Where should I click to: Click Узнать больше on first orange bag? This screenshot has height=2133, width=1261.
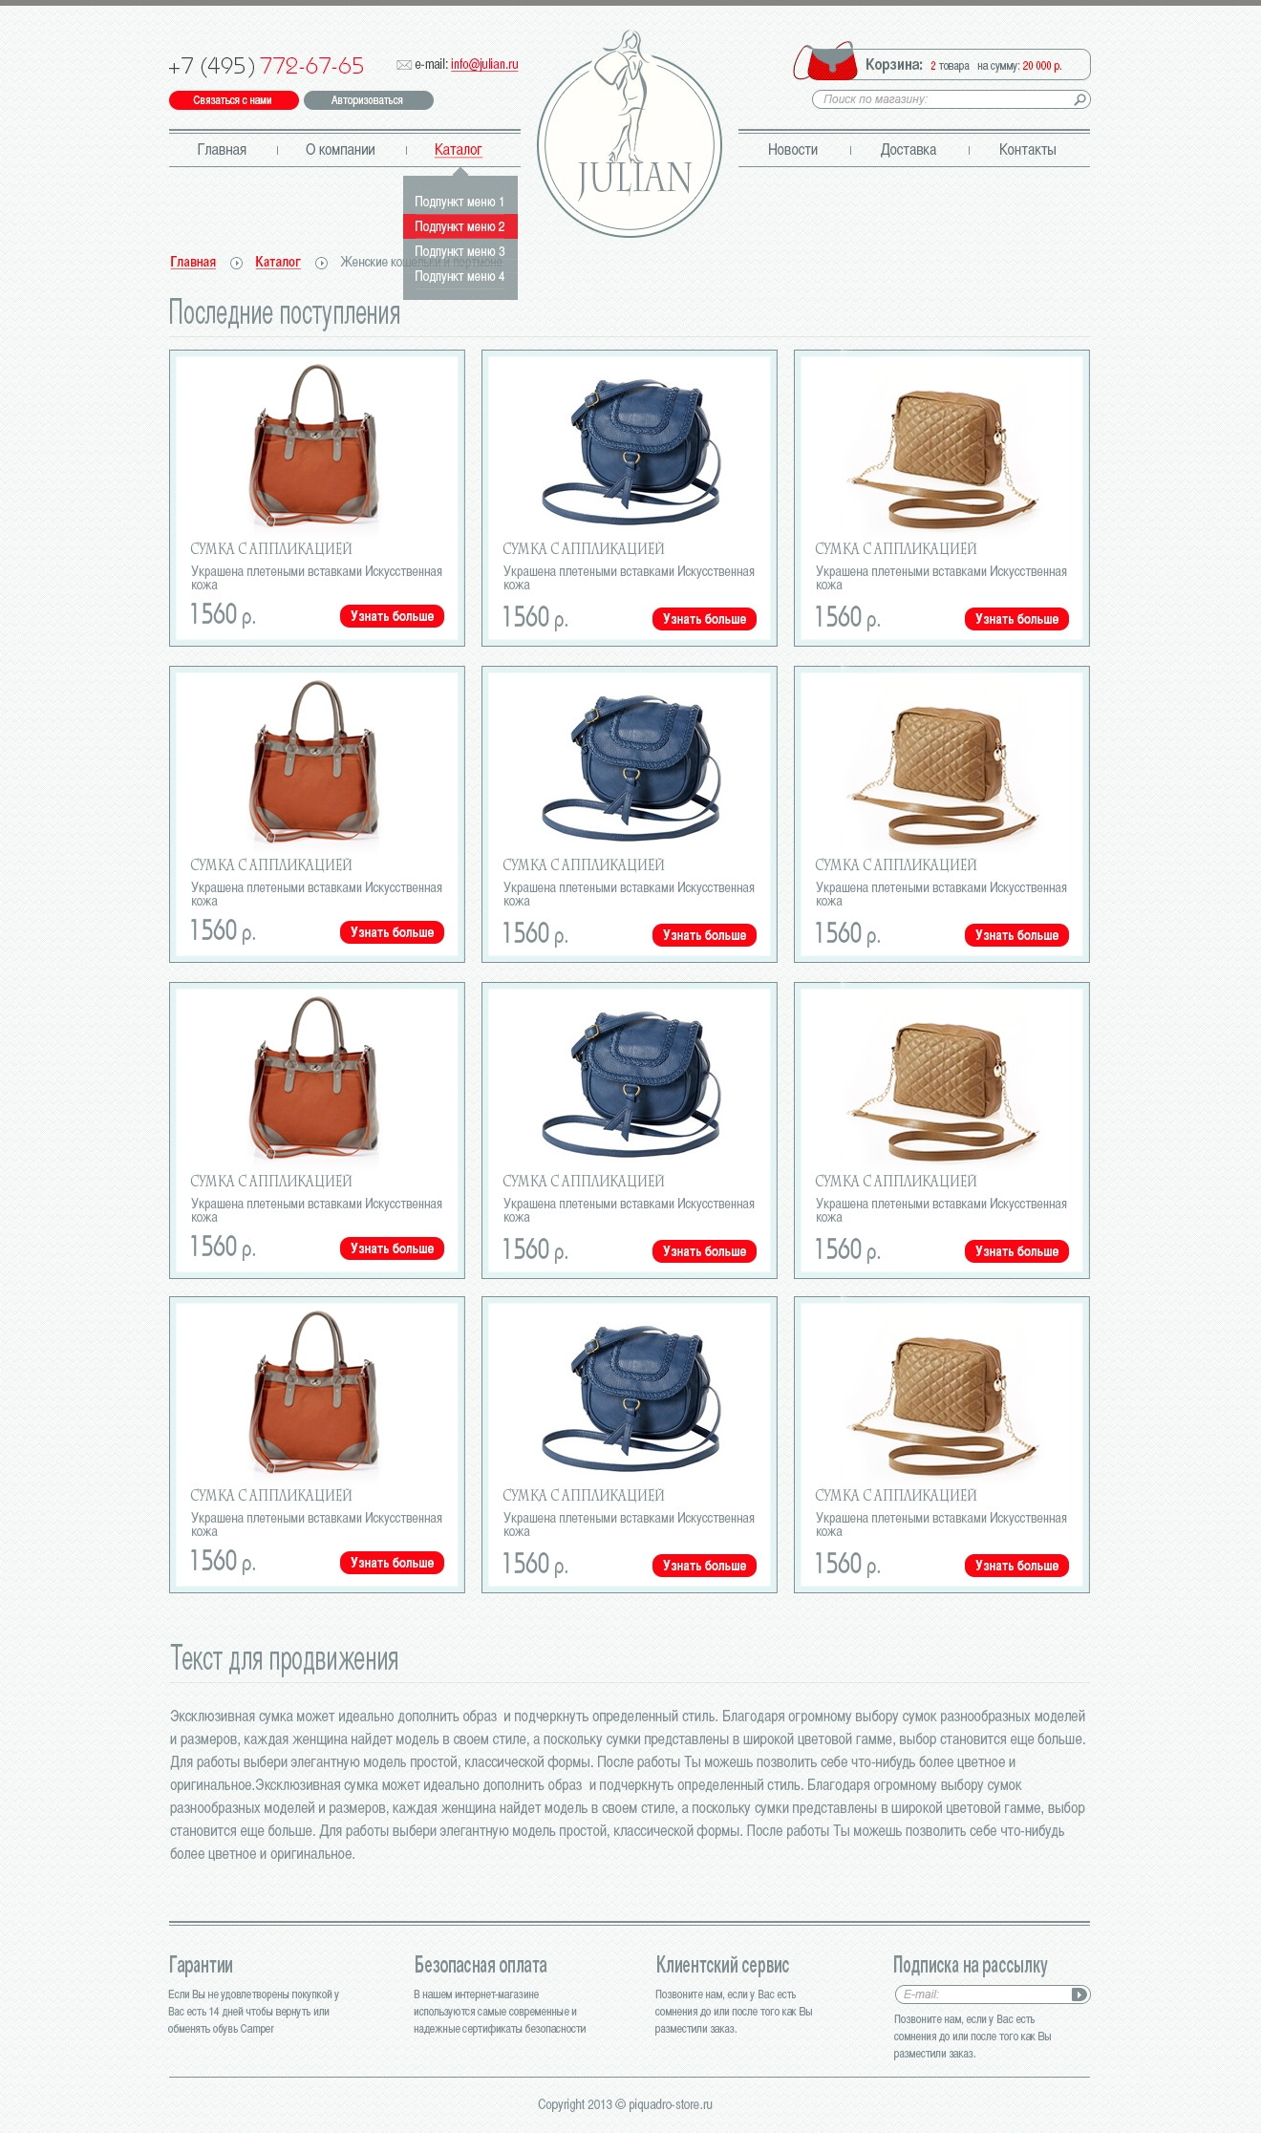tap(392, 616)
